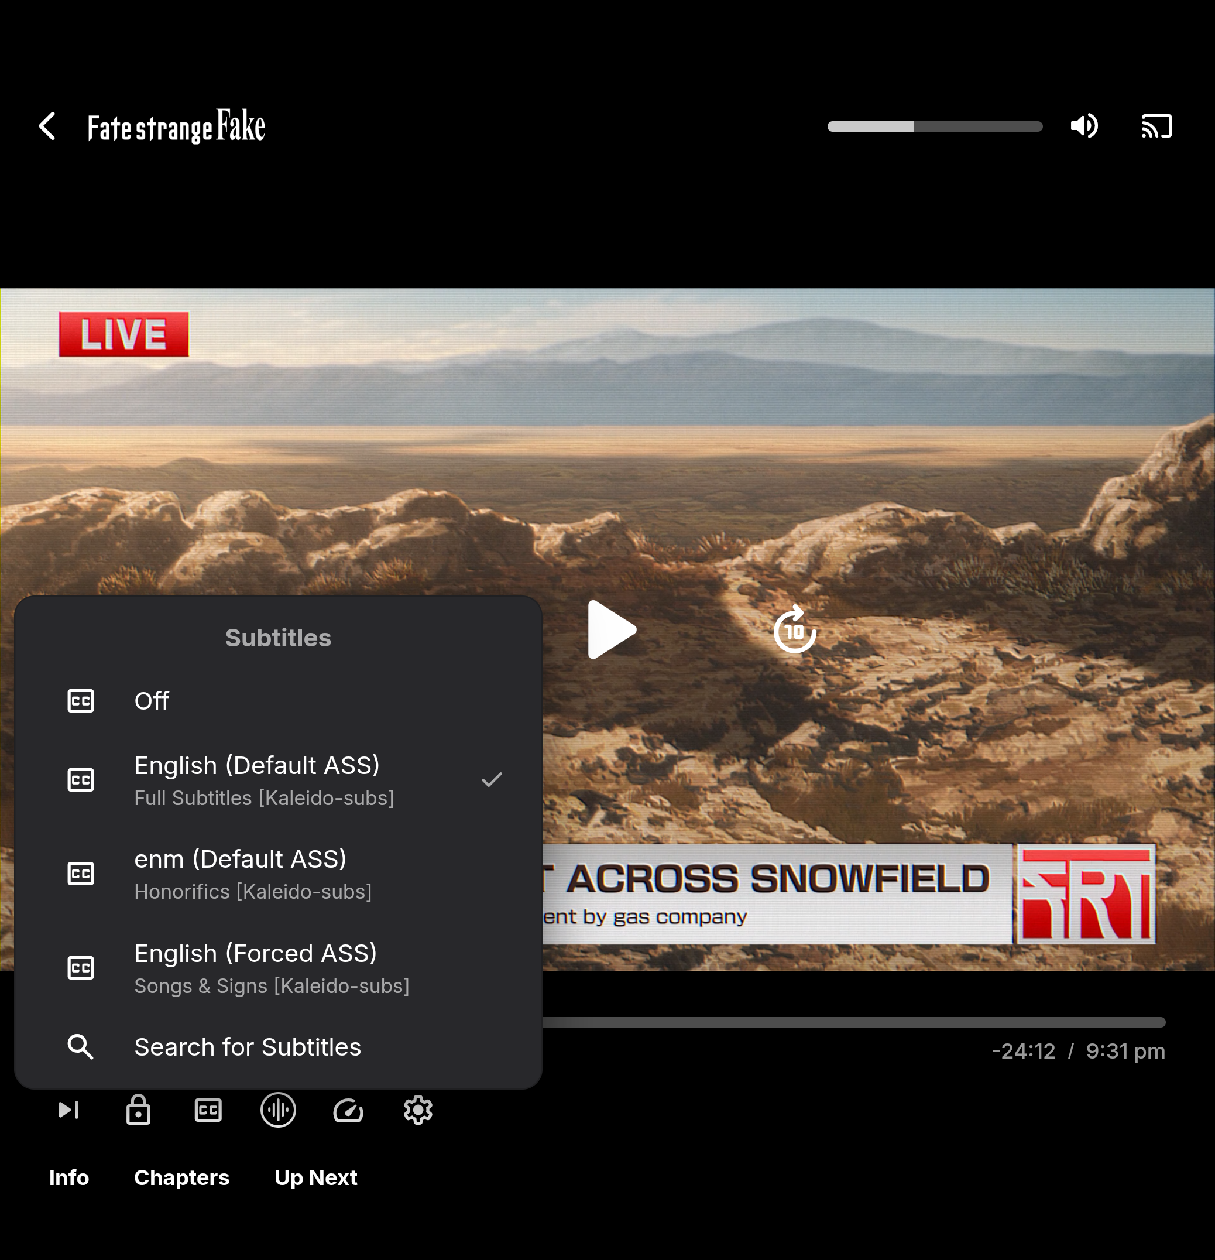Open the Chapters tab
Viewport: 1215px width, 1260px height.
pos(181,1177)
